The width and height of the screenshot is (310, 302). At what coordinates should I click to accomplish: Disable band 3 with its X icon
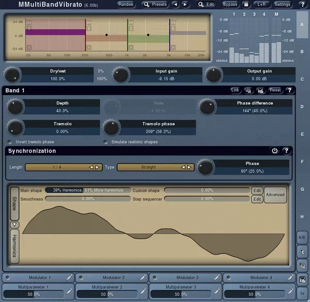tap(131, 47)
